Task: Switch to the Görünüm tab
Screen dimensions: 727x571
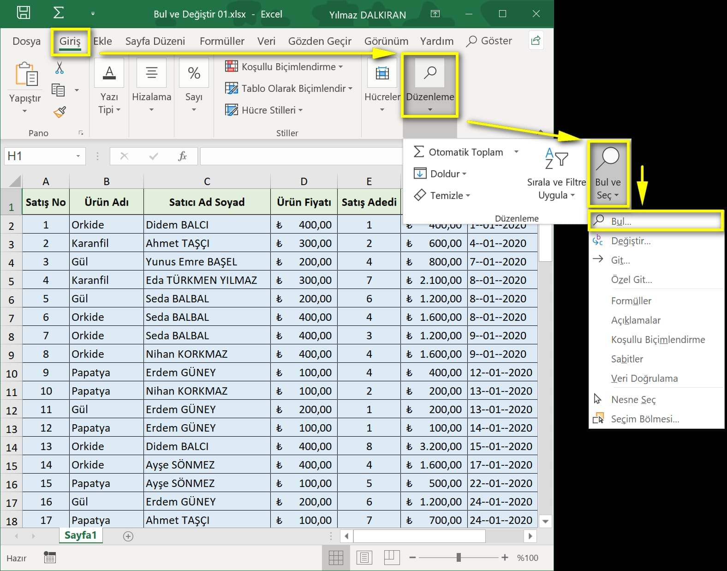Action: coord(386,41)
